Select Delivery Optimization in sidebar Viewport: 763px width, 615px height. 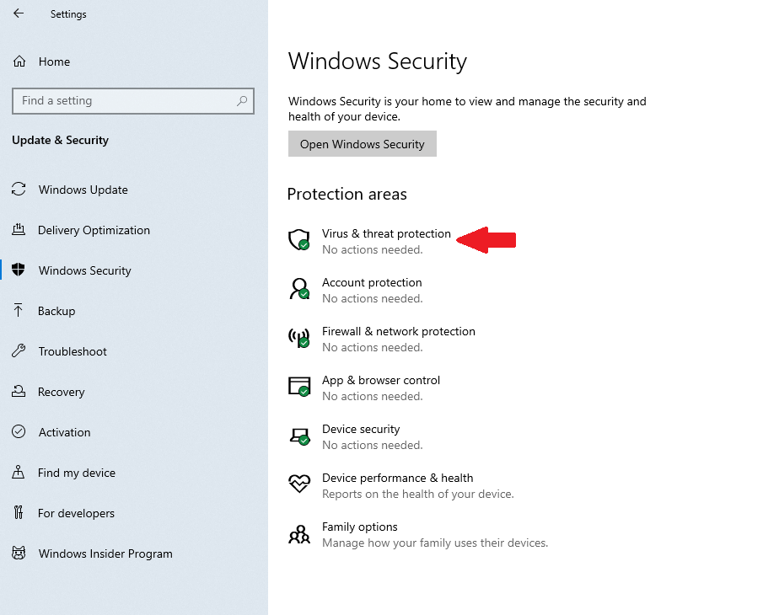pyautogui.click(x=94, y=230)
